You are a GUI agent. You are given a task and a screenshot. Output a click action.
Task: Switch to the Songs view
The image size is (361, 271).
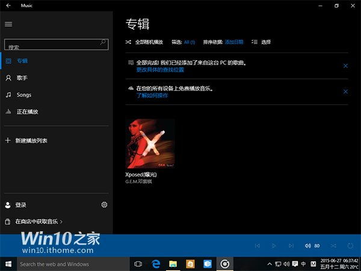point(57,95)
